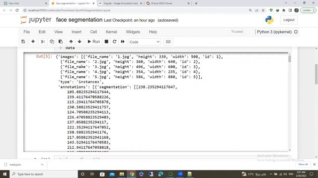Expand mask.json download options chevron
The image size is (318, 178).
(42, 165)
